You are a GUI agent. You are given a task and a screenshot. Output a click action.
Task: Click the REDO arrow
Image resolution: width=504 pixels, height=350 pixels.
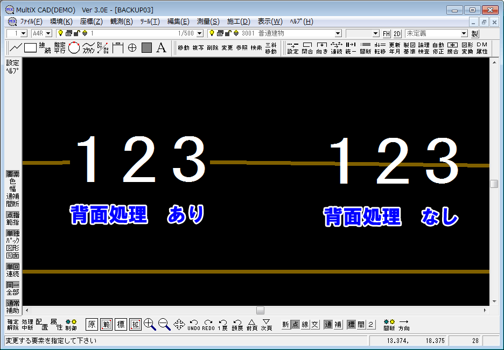(x=208, y=325)
